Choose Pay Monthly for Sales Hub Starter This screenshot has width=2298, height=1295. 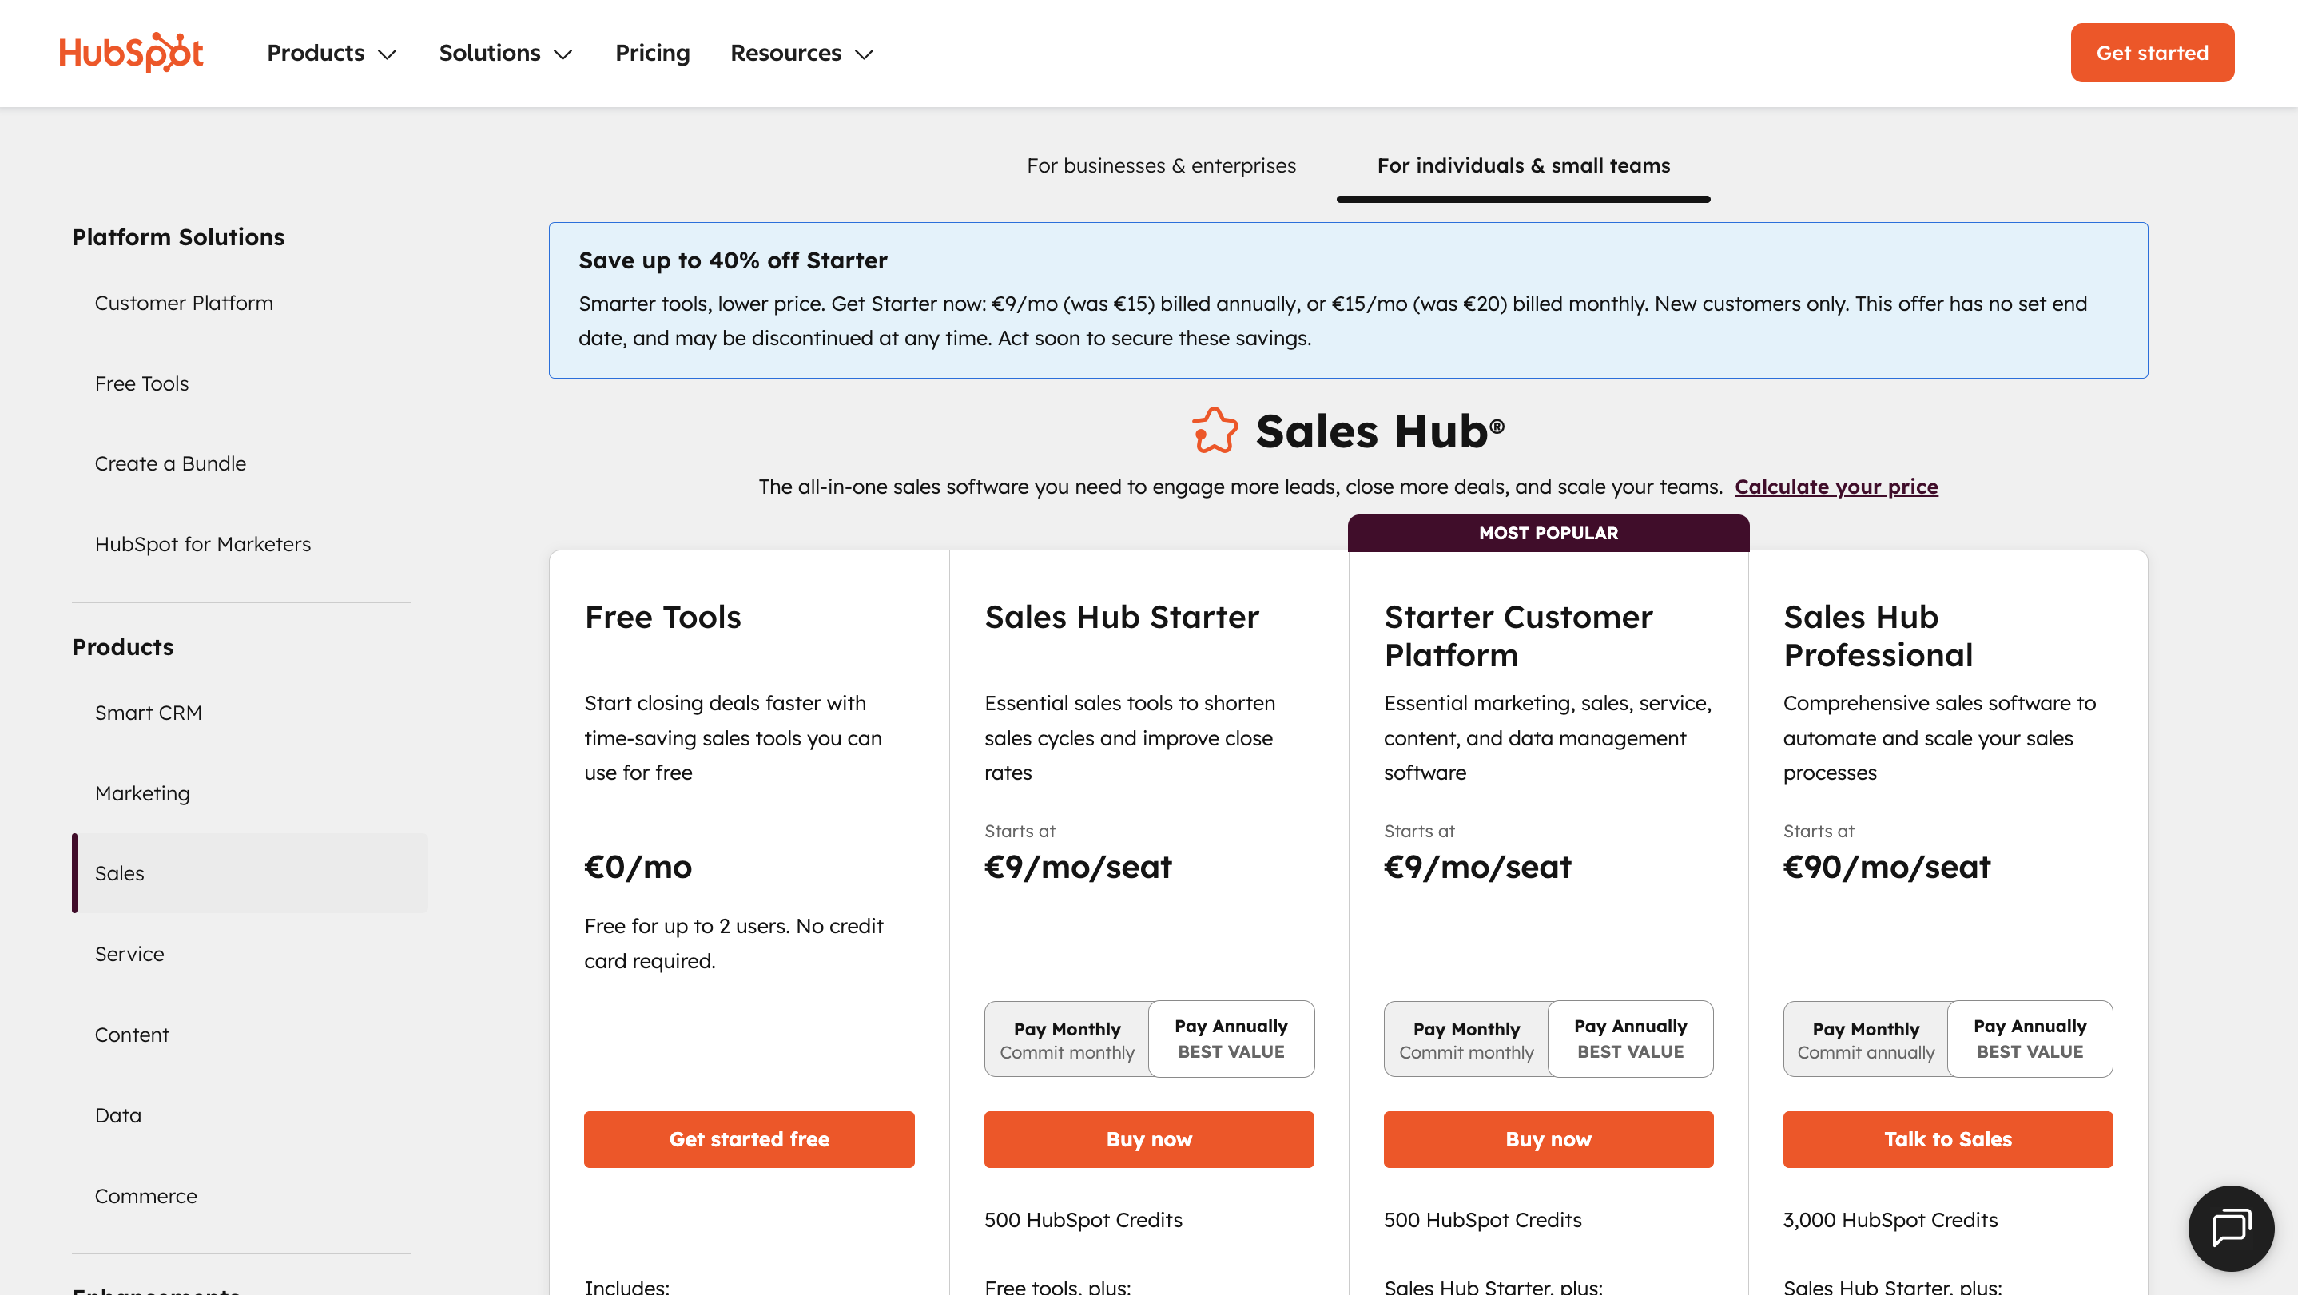click(1067, 1039)
